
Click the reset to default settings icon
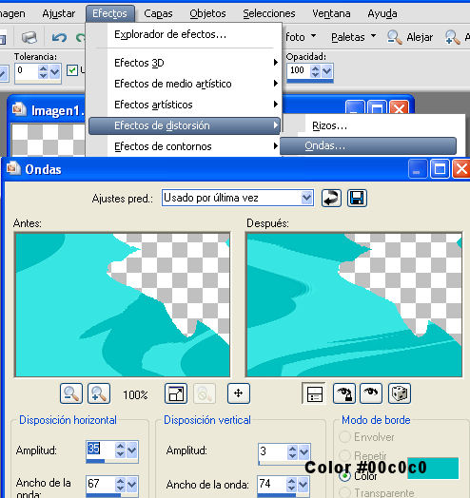tap(331, 199)
